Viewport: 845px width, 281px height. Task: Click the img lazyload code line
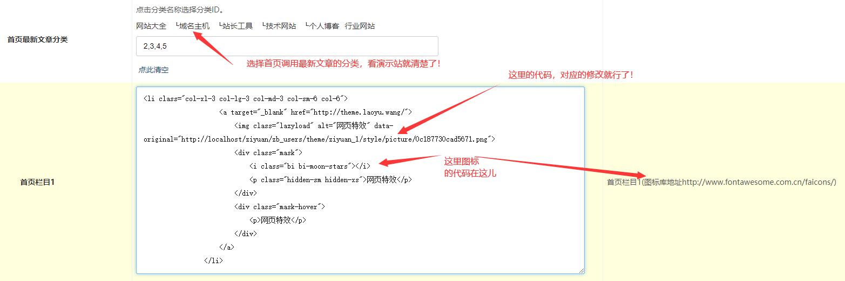(314, 125)
